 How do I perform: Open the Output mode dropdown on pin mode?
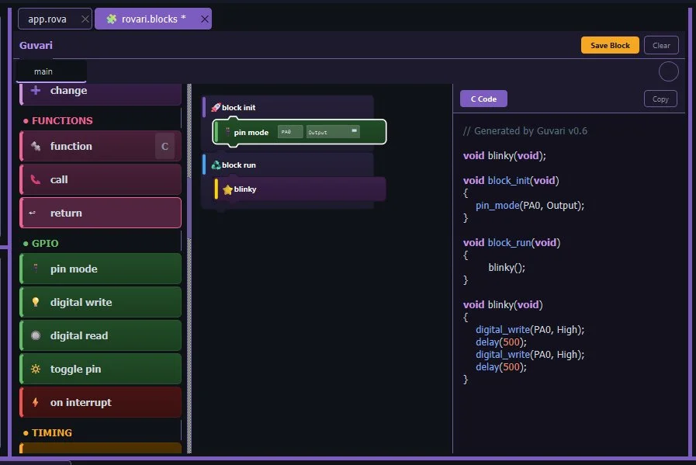coord(333,132)
